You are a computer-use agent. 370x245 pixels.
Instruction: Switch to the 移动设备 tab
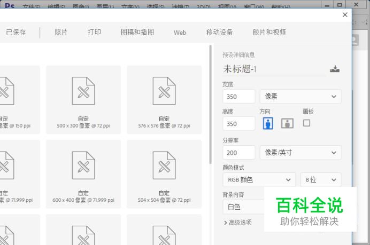point(219,32)
